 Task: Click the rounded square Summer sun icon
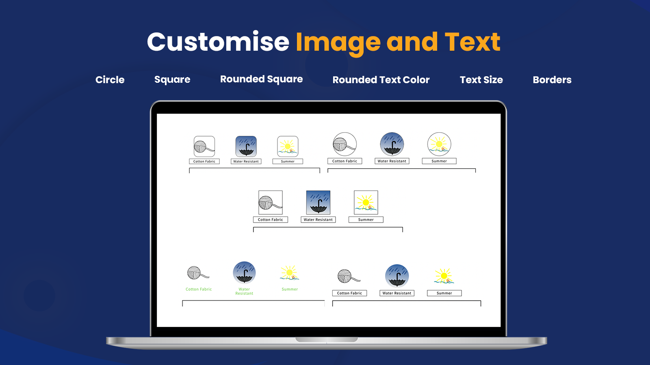288,145
